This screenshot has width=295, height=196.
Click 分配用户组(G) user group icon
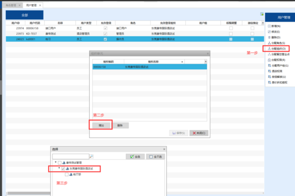click(269, 66)
